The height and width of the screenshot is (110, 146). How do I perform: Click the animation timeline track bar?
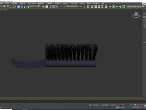[73, 101]
